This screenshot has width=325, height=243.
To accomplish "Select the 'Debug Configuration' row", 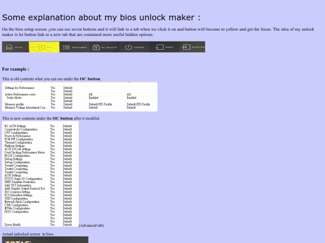I will [40, 162].
